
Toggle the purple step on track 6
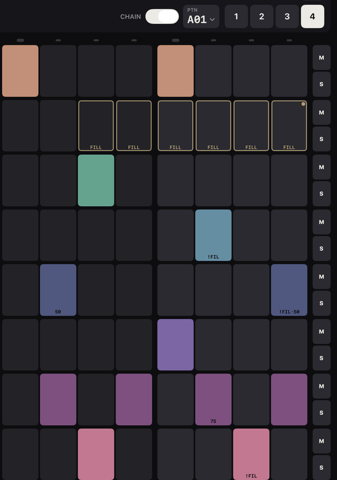(x=175, y=345)
